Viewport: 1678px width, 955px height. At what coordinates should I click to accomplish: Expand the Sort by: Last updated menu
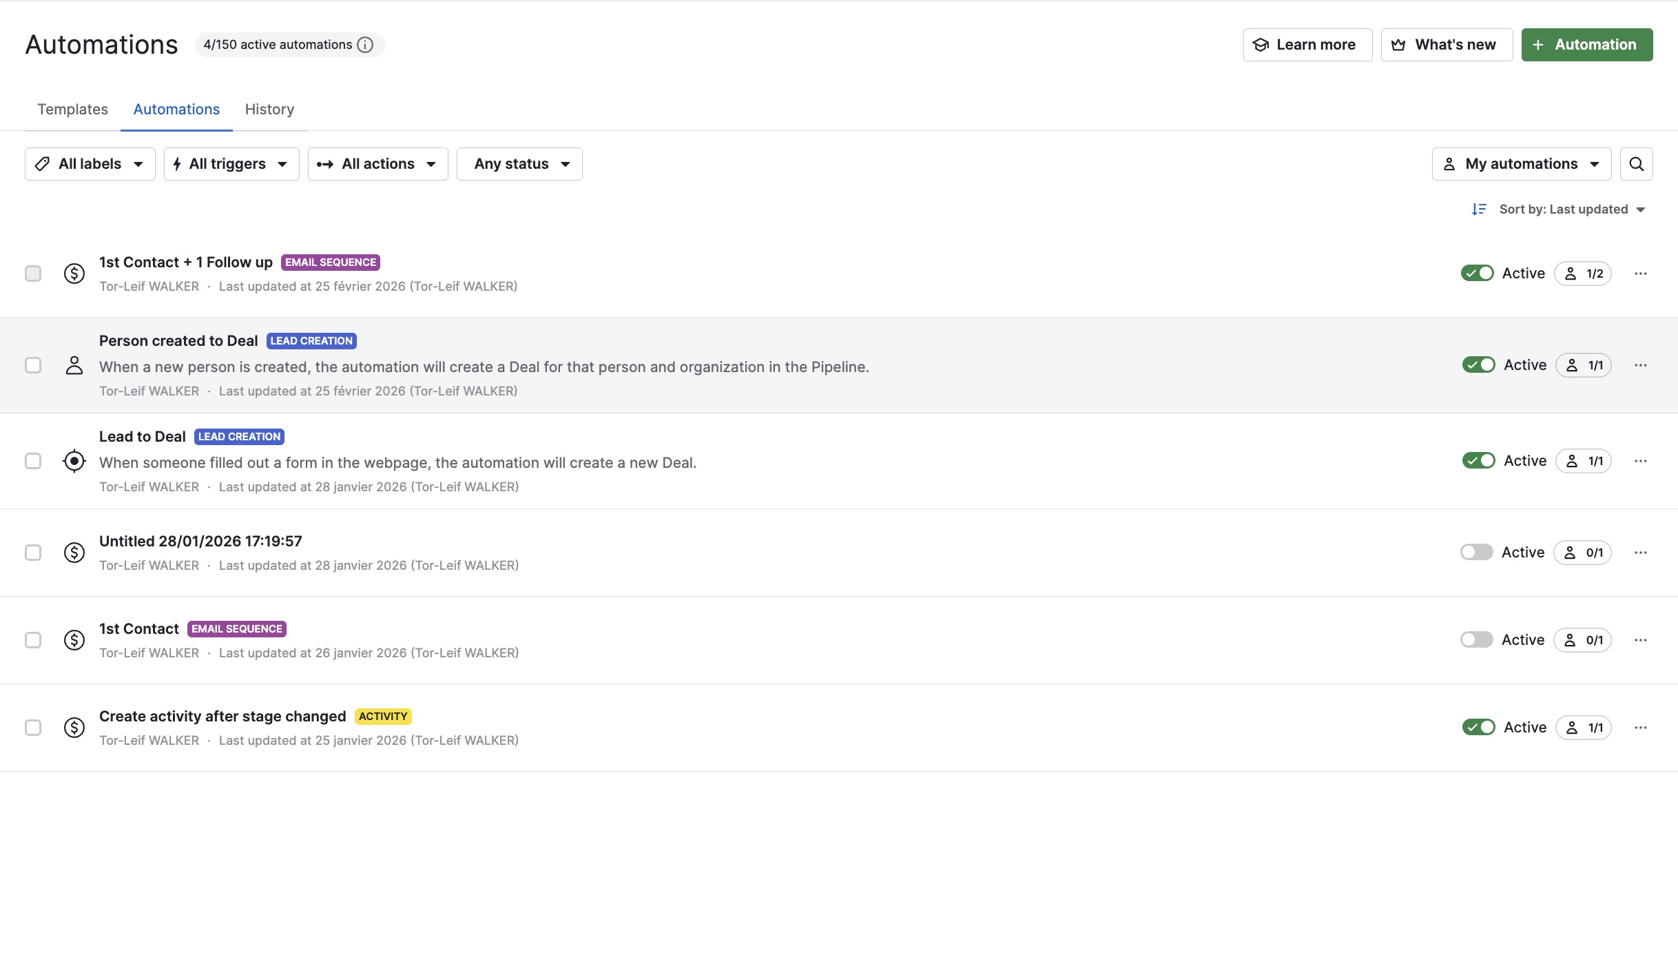point(1572,209)
